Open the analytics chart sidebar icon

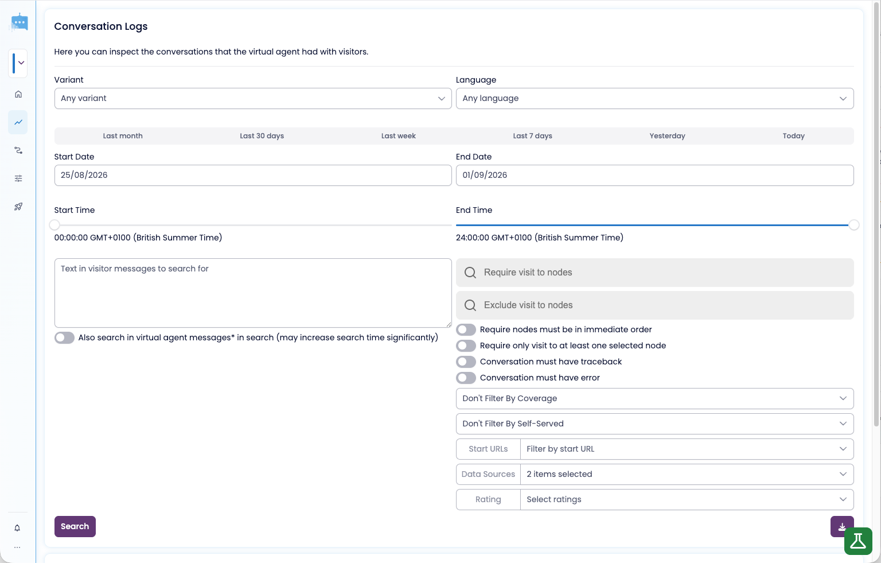click(x=18, y=122)
